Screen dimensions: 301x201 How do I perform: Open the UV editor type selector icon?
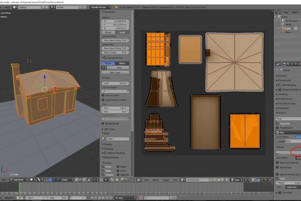pos(139,180)
